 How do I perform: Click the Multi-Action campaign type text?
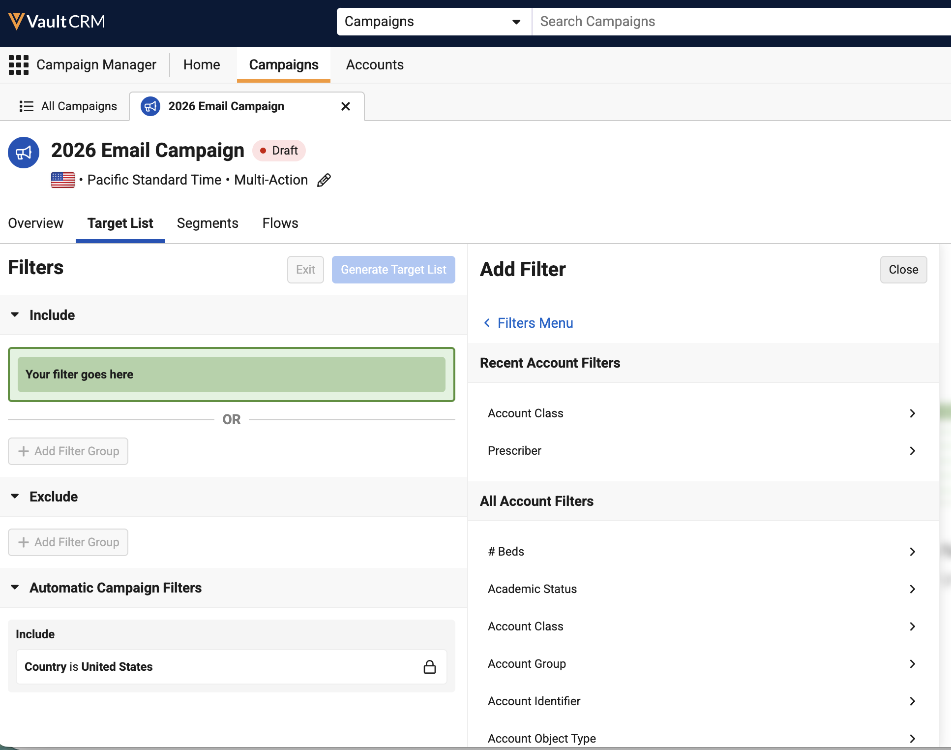[271, 180]
